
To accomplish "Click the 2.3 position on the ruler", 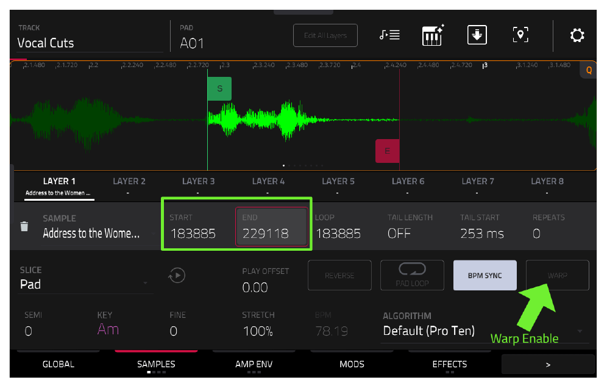I will click(225, 65).
